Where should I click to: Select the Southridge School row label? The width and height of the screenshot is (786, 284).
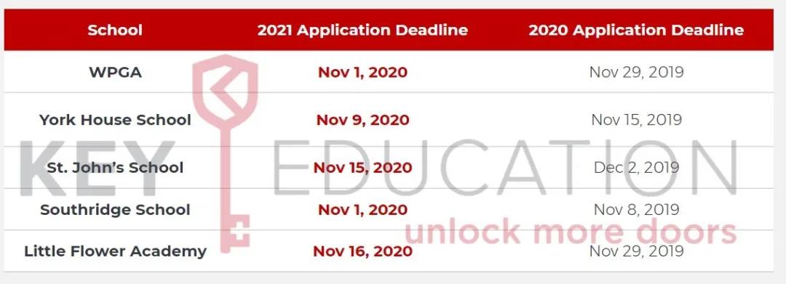(x=115, y=209)
